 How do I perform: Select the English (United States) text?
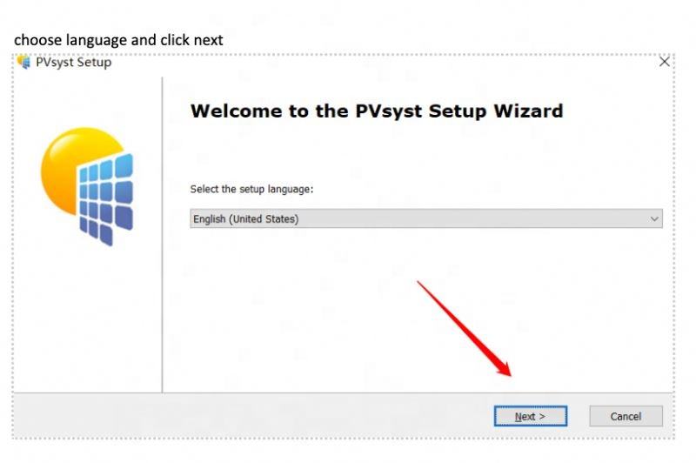coord(246,218)
